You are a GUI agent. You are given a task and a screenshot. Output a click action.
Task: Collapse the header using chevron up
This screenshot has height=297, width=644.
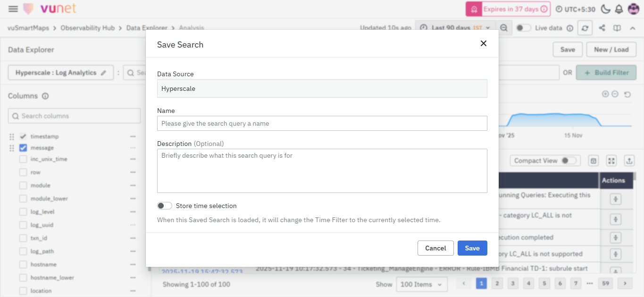point(632,28)
